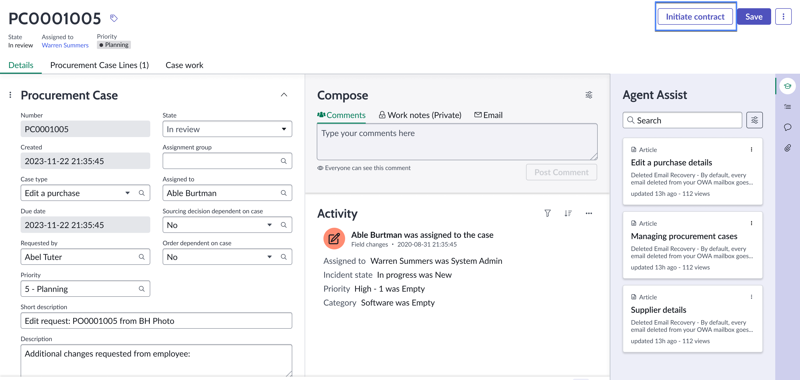The image size is (800, 380).
Task: Click the Case type lookup search icon
Action: click(141, 193)
